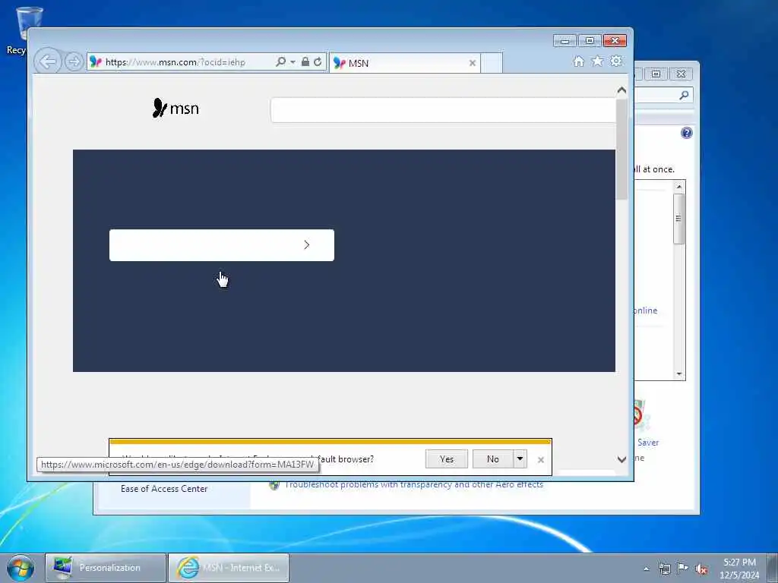
Task: Click the security lock icon in address bar
Action: point(305,61)
